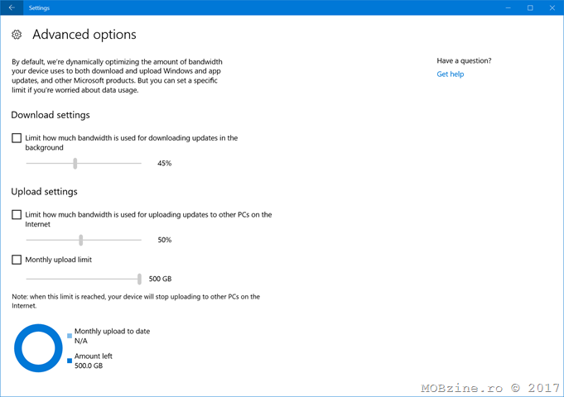Click the 500 GB monthly limit value
Viewport: 564px width, 397px height.
[160, 279]
